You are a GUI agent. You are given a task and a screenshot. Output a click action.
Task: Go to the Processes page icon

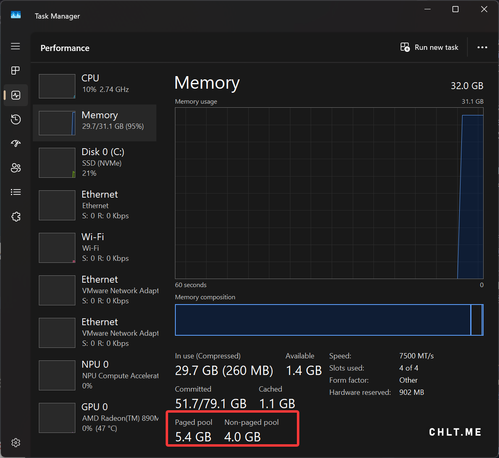[15, 70]
